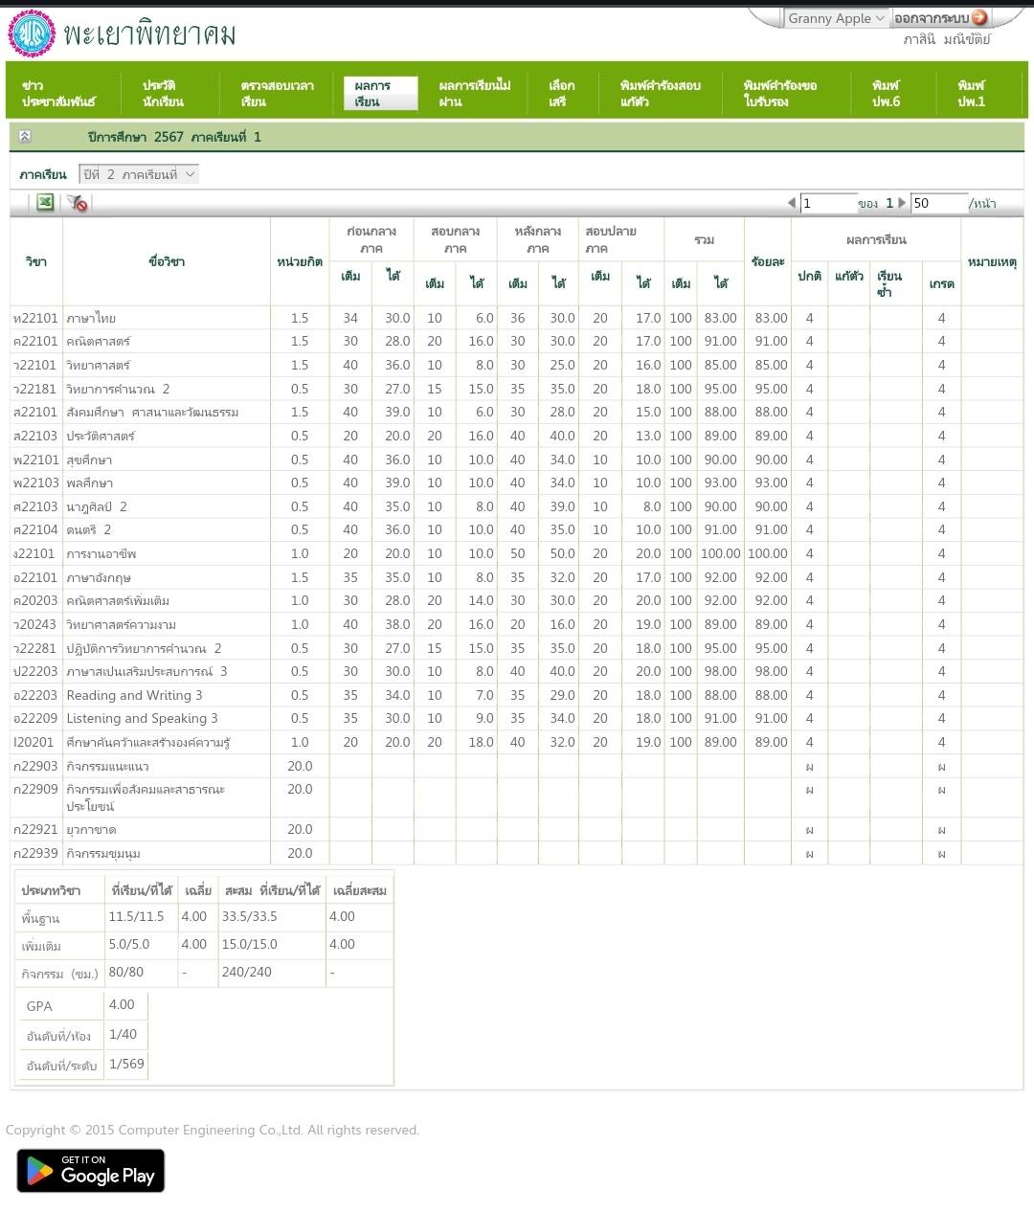This screenshot has height=1212, width=1034.
Task: Select the สุขศึกษา subject row
Action: [517, 460]
